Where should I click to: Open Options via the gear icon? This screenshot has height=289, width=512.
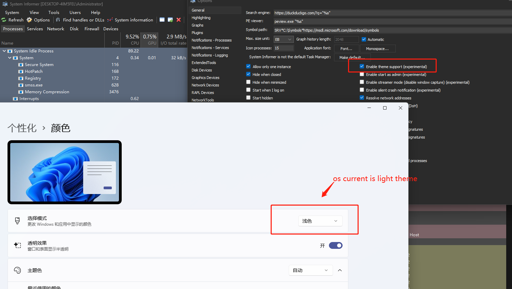pos(30,20)
